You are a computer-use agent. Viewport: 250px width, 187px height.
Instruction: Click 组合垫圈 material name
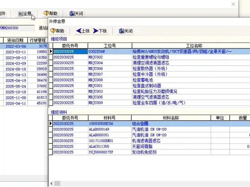(x=140, y=124)
